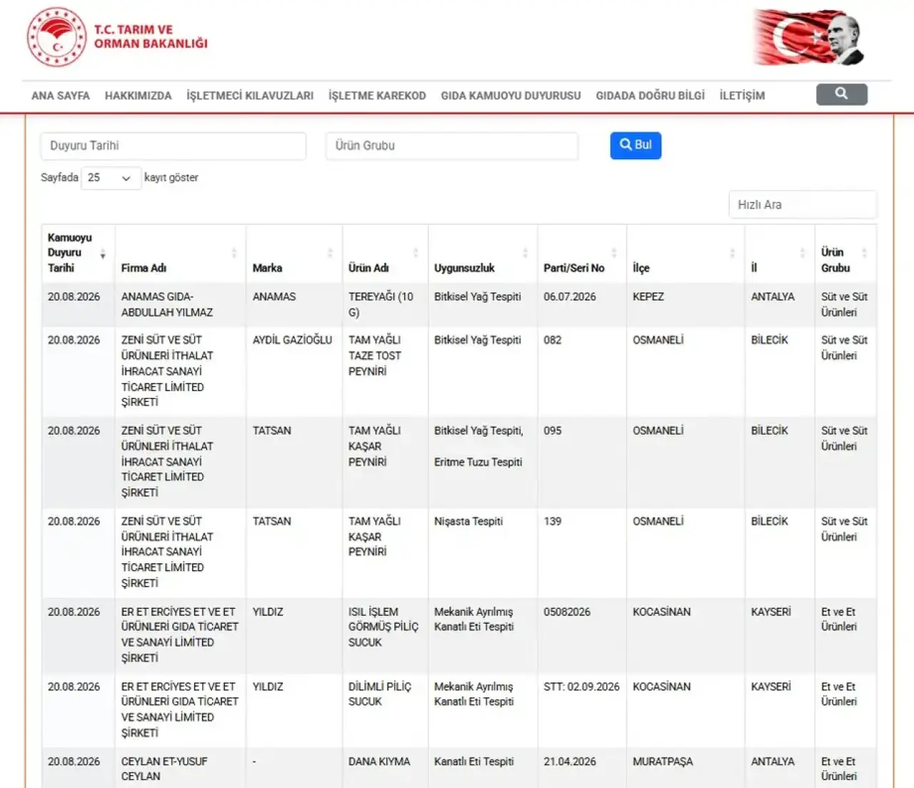Click the Eritme Tuzu Tespiti text
914x788 pixels.
tap(478, 462)
